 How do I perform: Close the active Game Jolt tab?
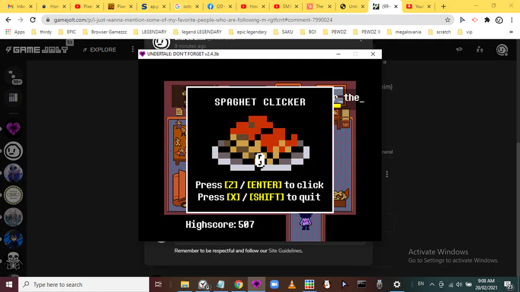(396, 6)
